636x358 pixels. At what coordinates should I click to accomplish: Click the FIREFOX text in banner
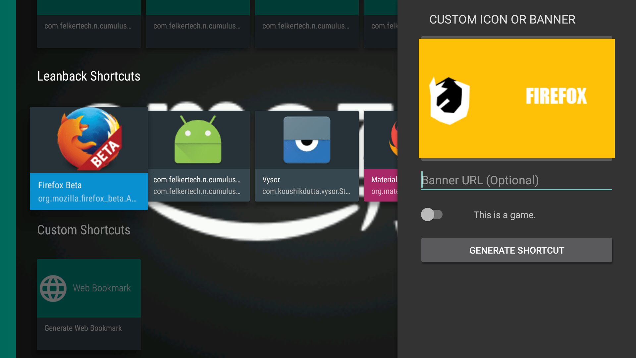tap(556, 96)
